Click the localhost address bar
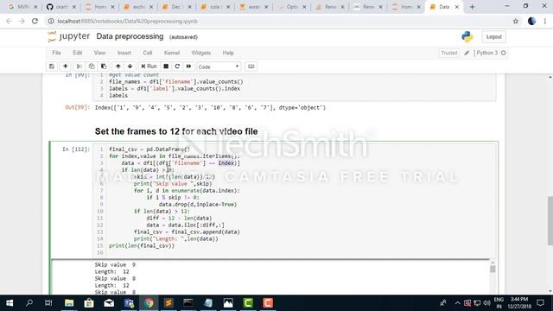The image size is (553, 311). point(278,21)
